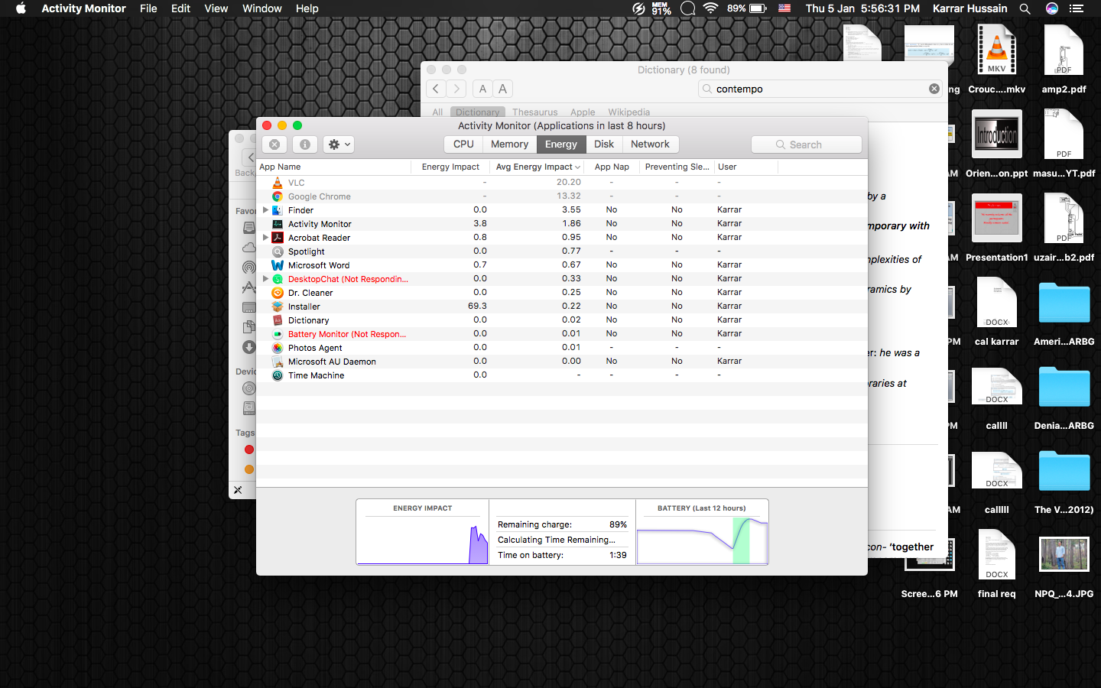Increase font size in Dictionary window
This screenshot has width=1101, height=688.
pos(502,89)
